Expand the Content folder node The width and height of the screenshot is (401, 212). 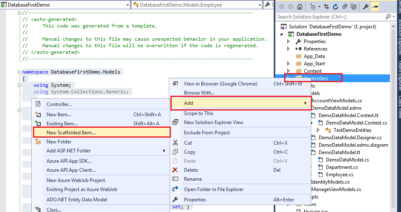pyautogui.click(x=289, y=71)
